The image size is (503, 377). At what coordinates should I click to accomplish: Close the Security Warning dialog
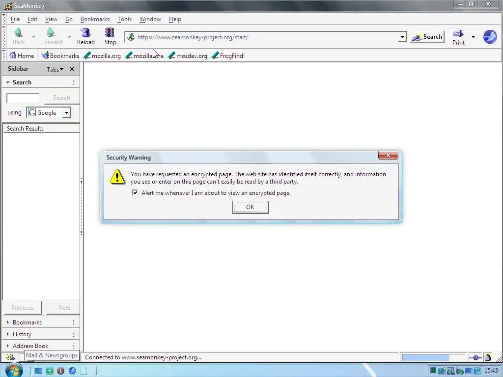tap(388, 155)
